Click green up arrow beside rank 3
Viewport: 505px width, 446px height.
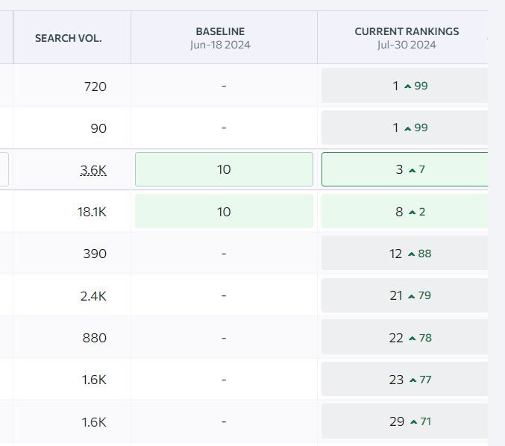coord(412,170)
